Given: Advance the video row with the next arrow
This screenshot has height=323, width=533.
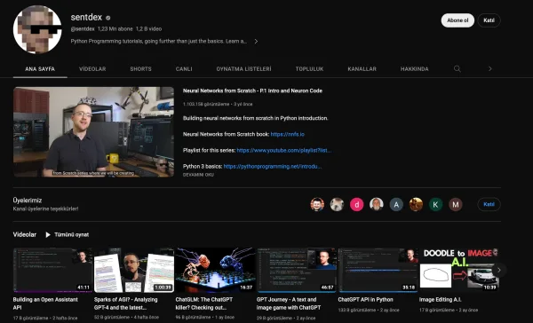Looking at the screenshot, I should [x=498, y=270].
